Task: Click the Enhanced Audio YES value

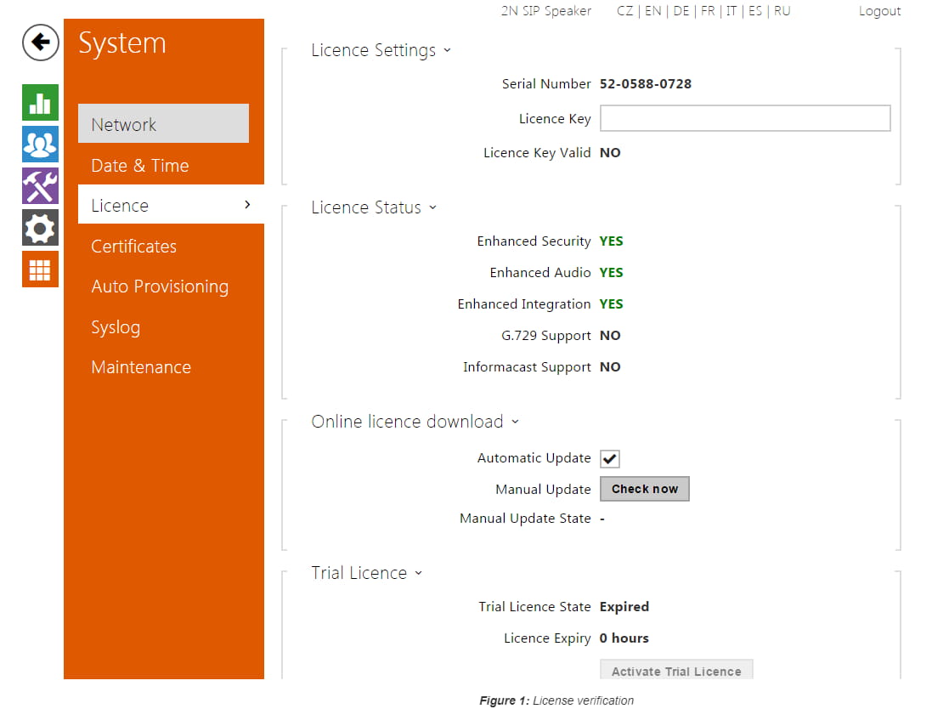Action: (611, 272)
